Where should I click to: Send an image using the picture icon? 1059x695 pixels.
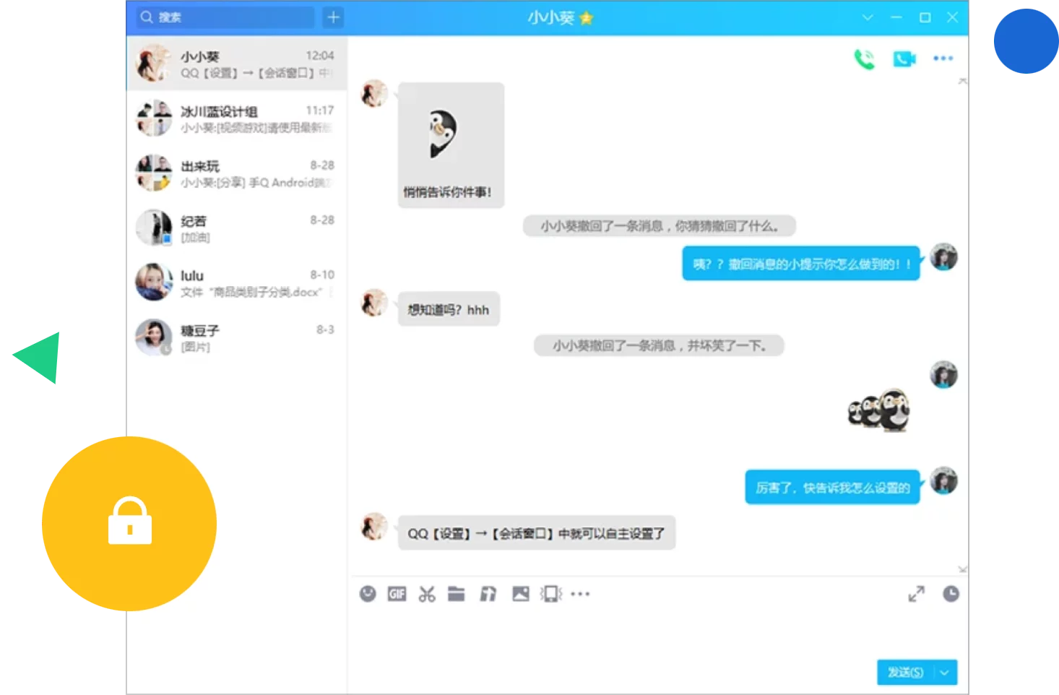coord(520,593)
